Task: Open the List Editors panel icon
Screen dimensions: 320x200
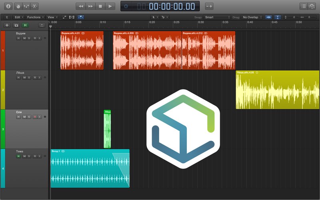Action: point(304,6)
